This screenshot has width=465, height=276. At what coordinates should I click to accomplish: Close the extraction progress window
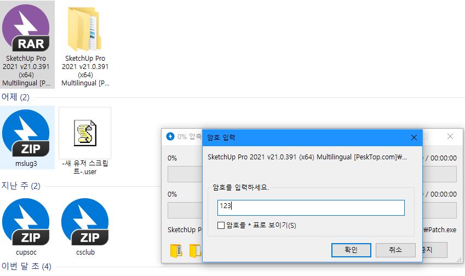pos(450,136)
